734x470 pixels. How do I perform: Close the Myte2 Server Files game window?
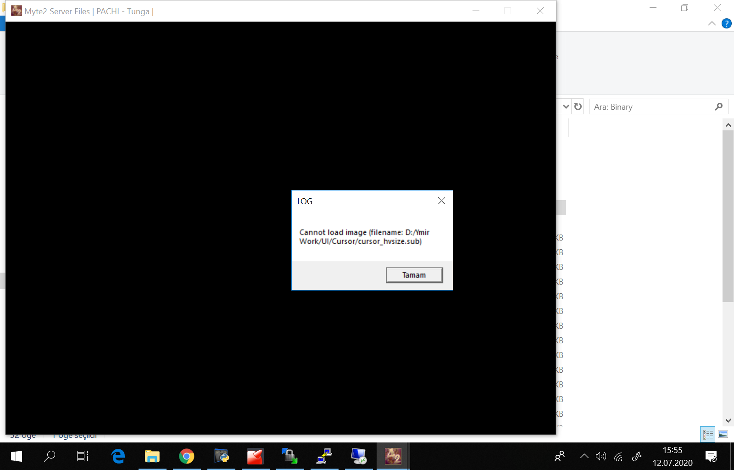540,11
